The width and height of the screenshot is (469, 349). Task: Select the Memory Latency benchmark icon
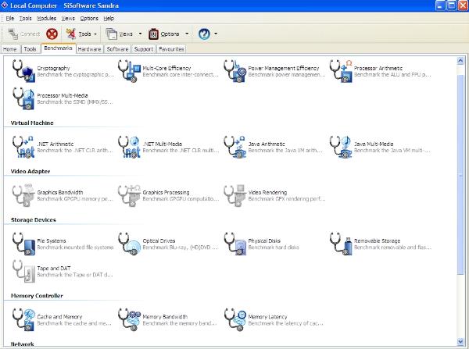235,319
